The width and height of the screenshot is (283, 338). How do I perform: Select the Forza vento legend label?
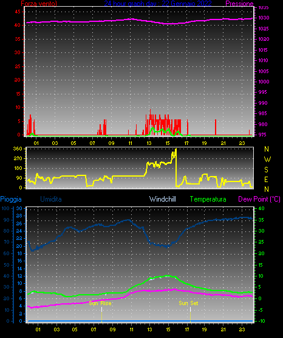click(x=39, y=4)
